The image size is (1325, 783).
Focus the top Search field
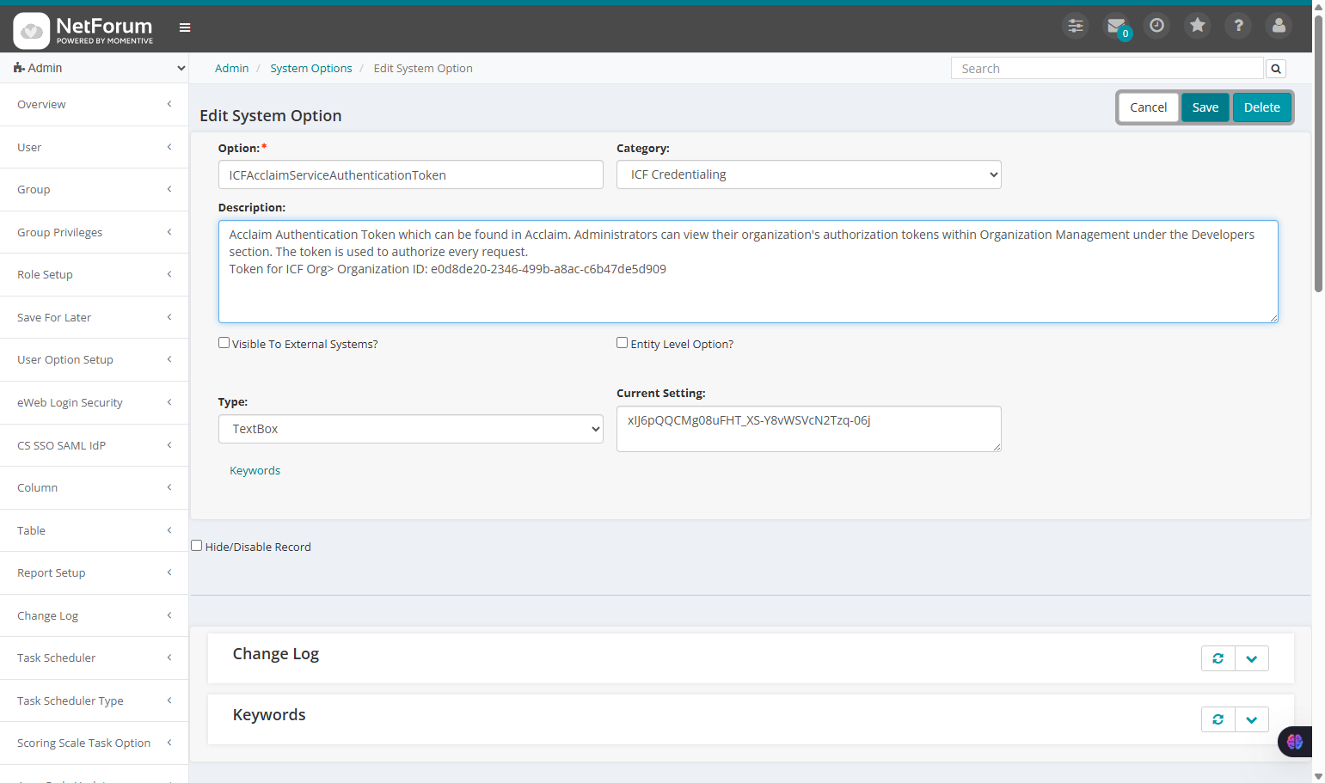[1107, 69]
